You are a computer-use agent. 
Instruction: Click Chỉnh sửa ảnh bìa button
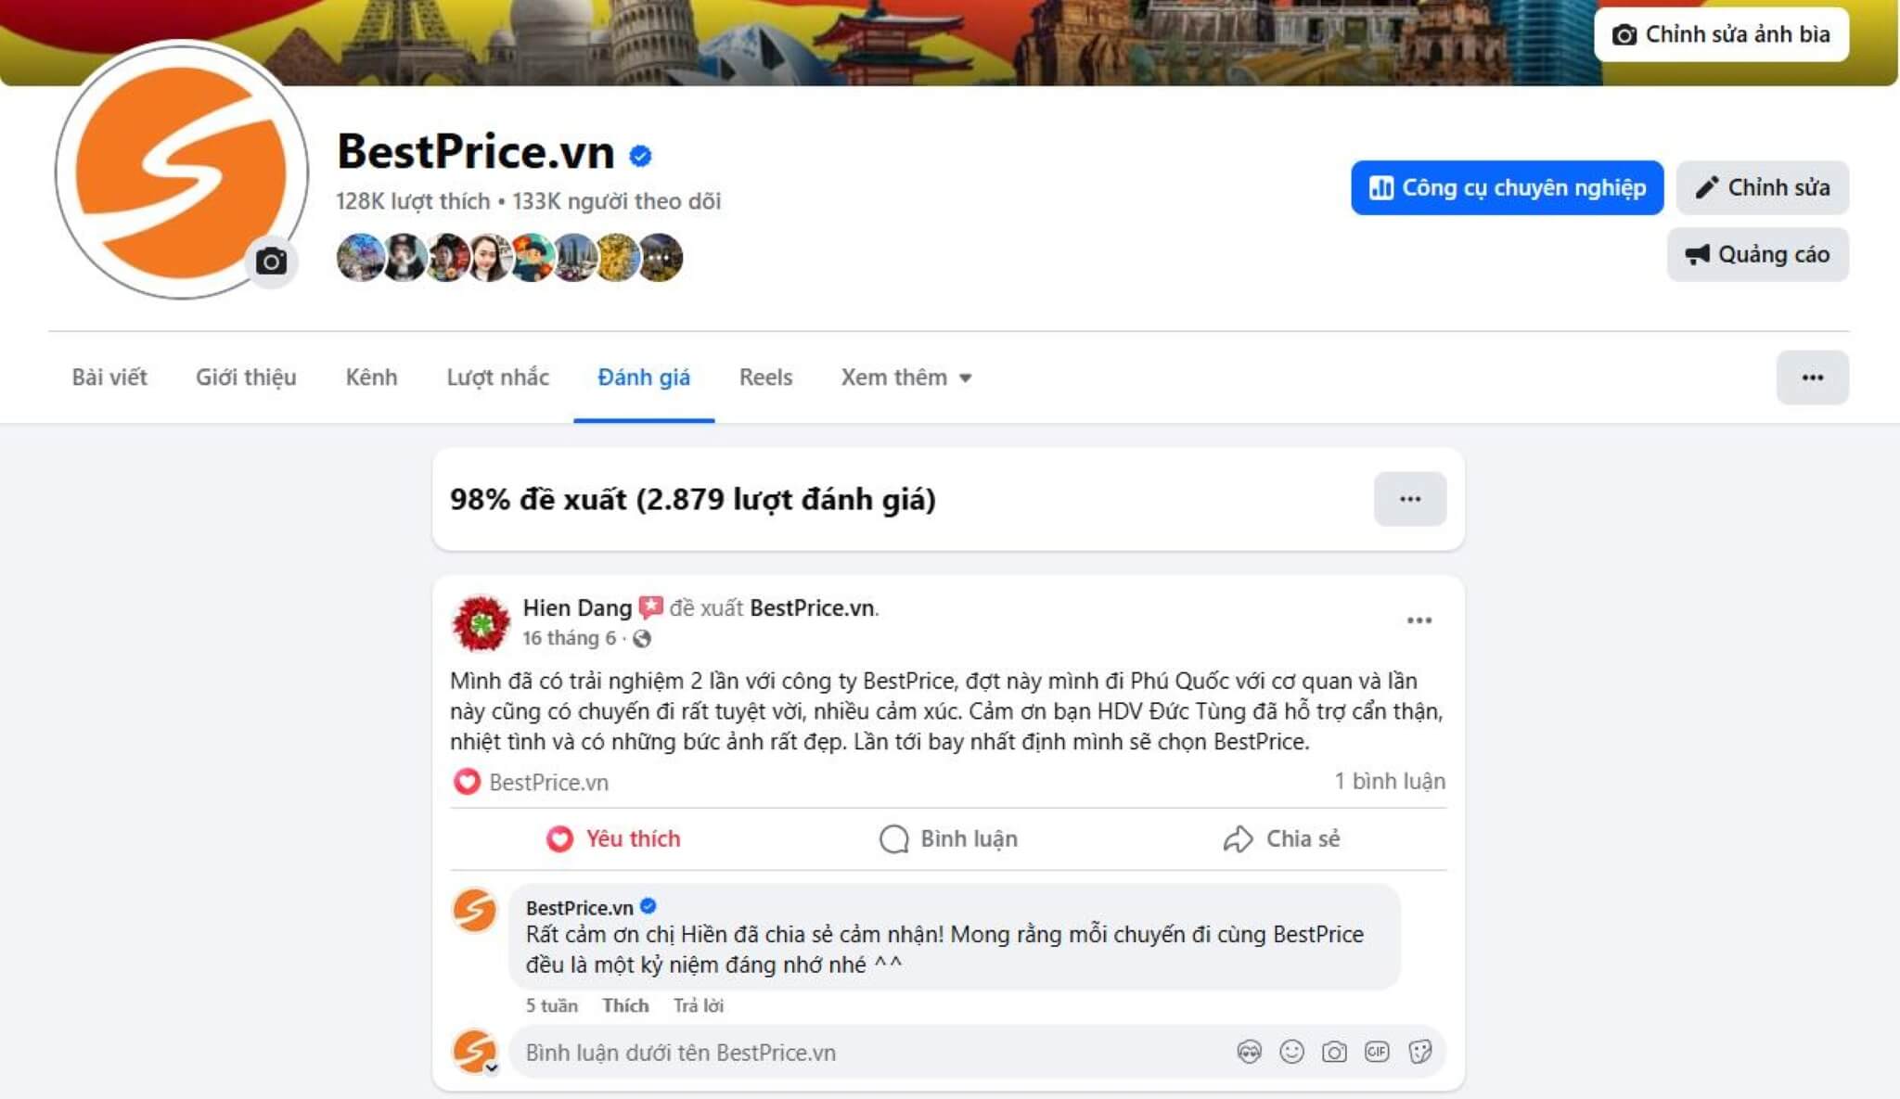[x=1721, y=34]
